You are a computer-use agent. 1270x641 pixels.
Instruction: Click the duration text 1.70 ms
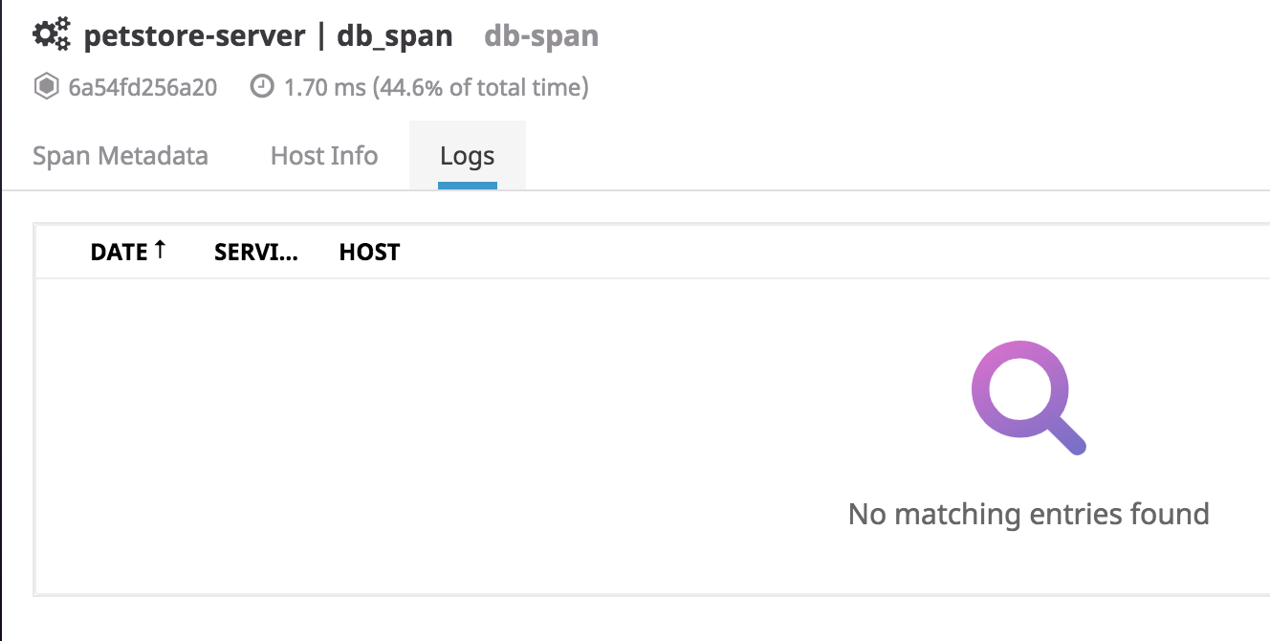pos(308,86)
